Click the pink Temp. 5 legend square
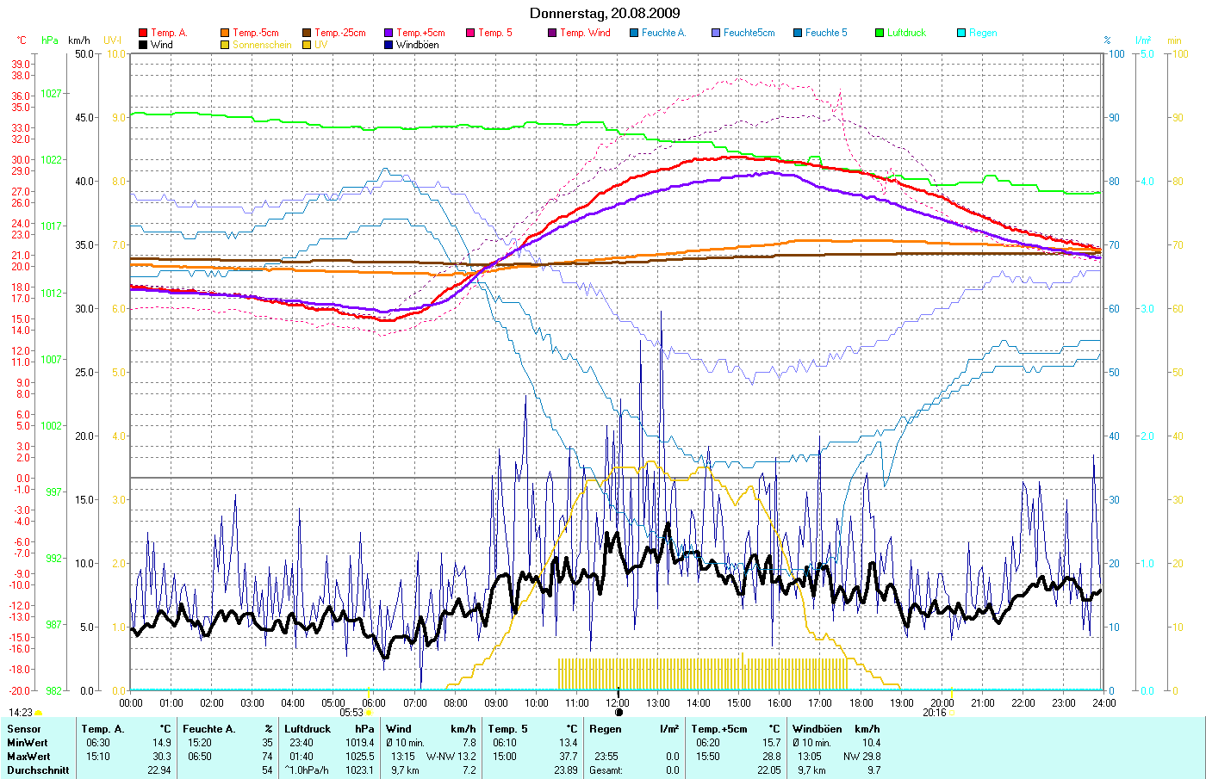 (470, 33)
